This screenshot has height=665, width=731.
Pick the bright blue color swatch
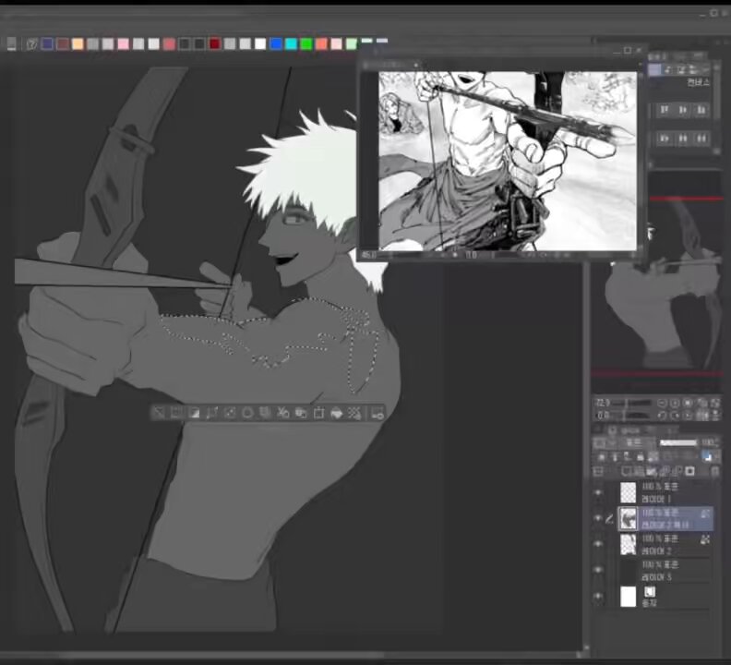click(276, 43)
